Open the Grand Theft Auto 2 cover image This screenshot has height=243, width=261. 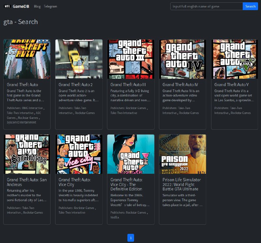point(79,59)
